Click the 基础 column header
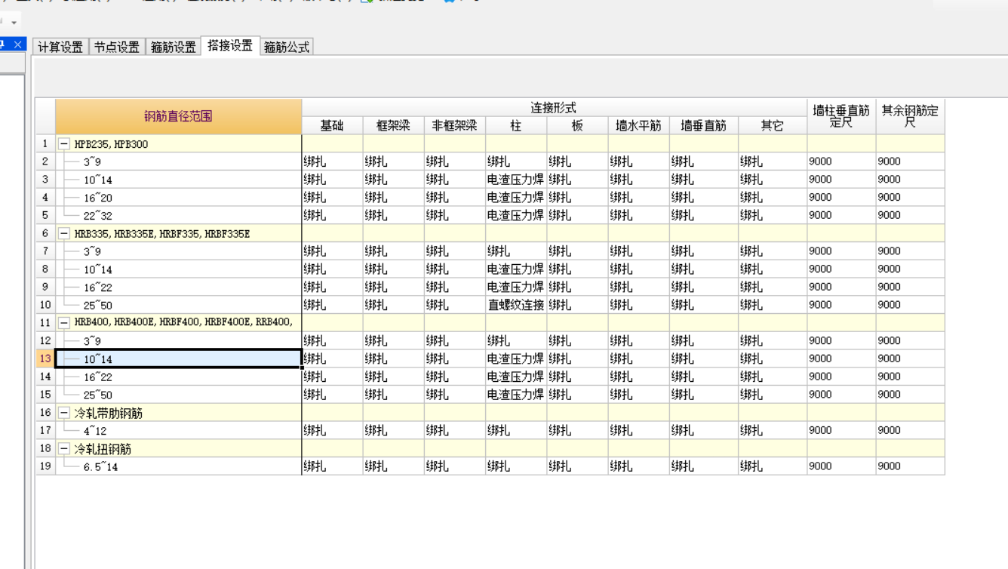 pos(332,125)
